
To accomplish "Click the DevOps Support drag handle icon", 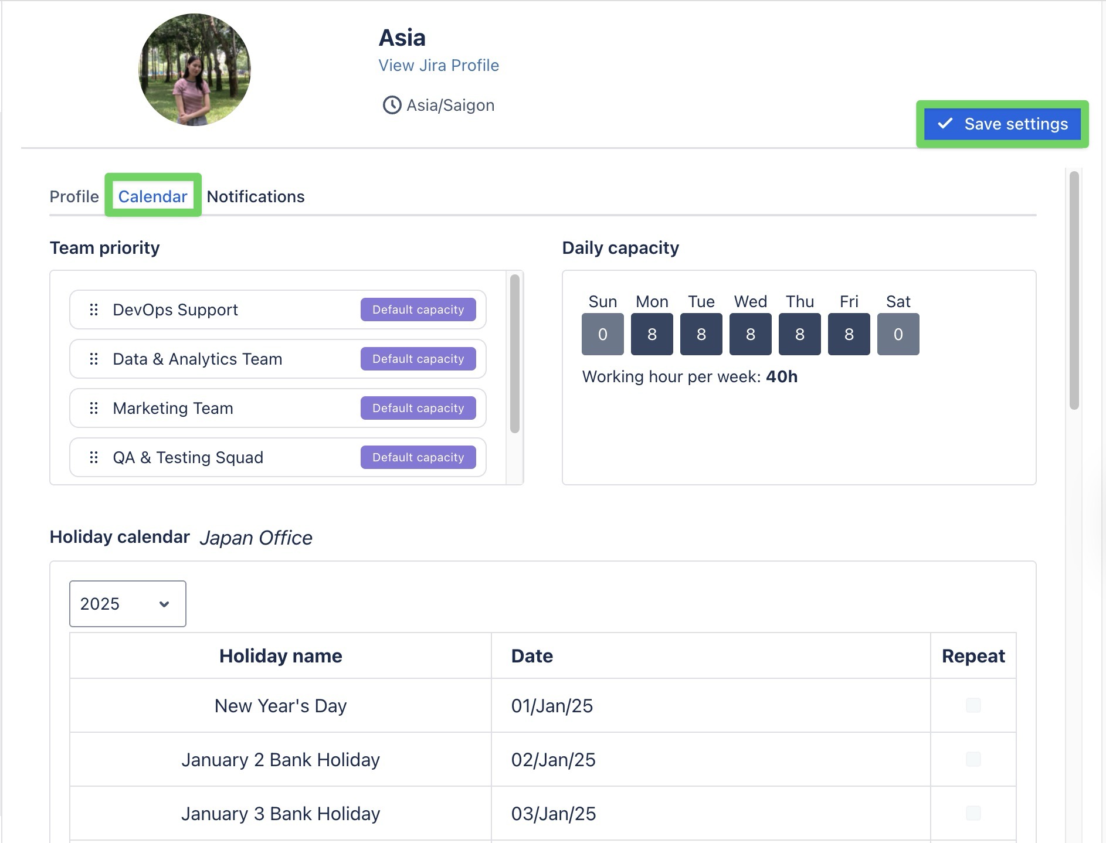I will 93,310.
